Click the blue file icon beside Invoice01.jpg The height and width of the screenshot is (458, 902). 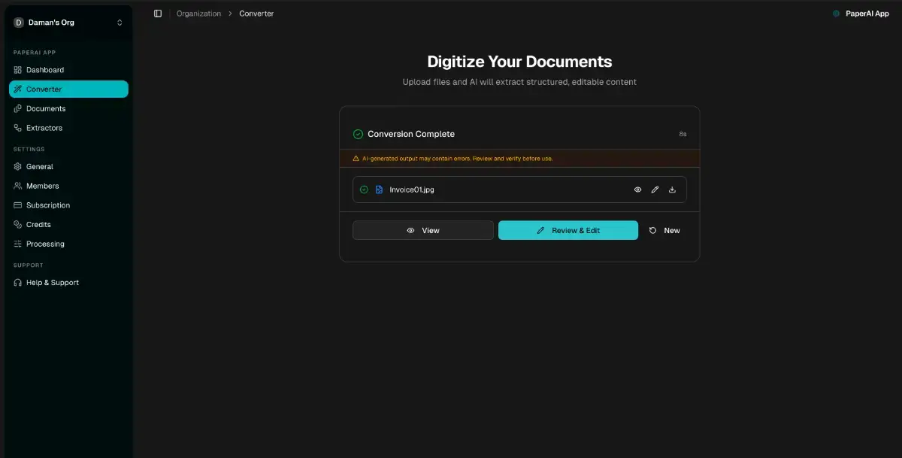point(380,190)
